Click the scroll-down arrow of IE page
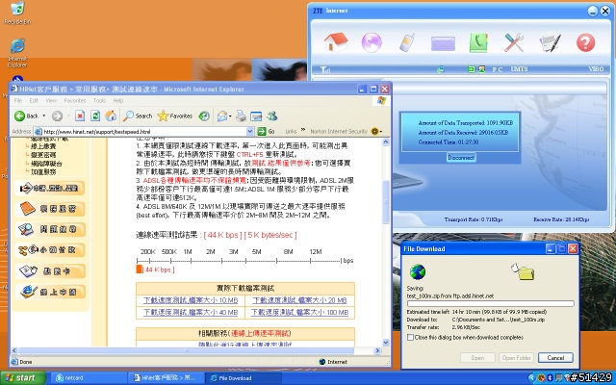The image size is (616, 385). click(386, 343)
